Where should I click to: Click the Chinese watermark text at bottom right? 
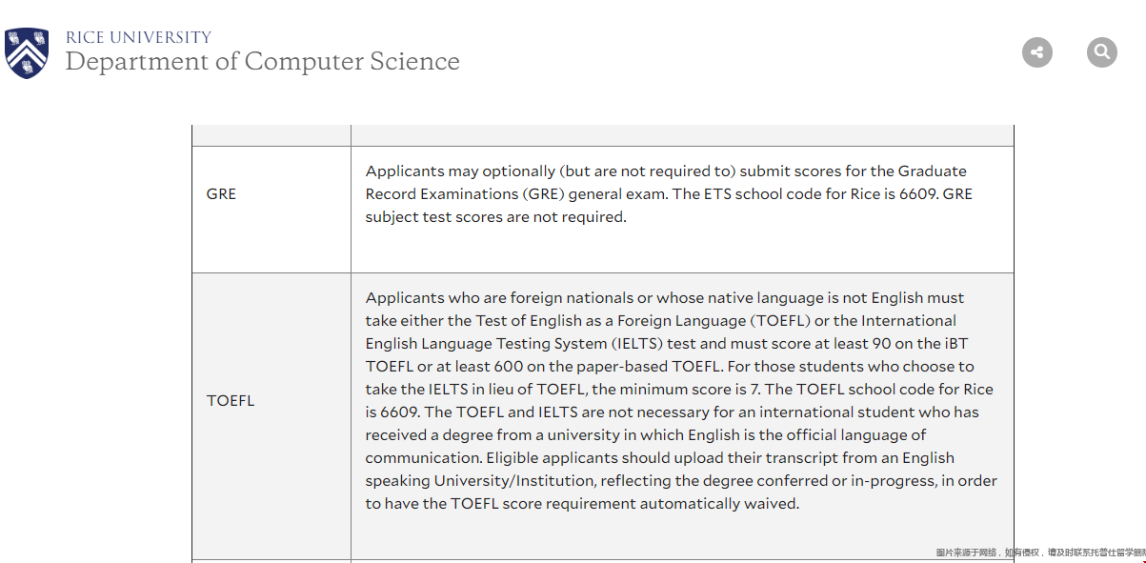[x=1040, y=553]
